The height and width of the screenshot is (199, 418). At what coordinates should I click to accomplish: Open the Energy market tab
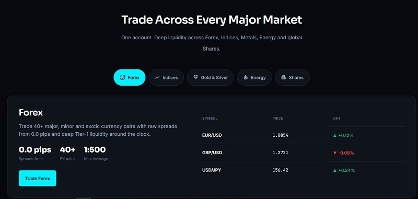[x=254, y=77]
